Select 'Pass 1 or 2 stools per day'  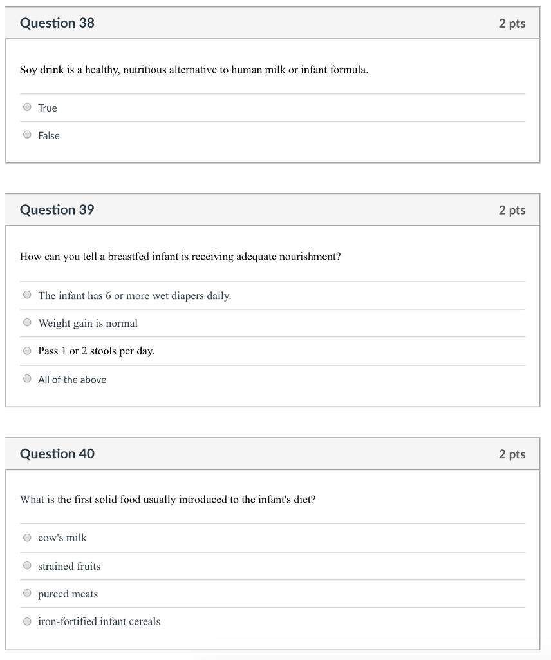27,351
